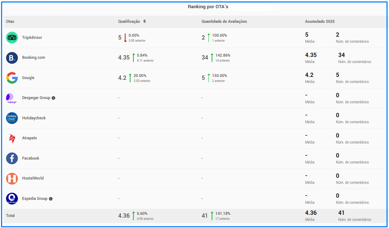Click the green up arrow in Google rating
The height and width of the screenshot is (228, 389).
click(x=130, y=78)
